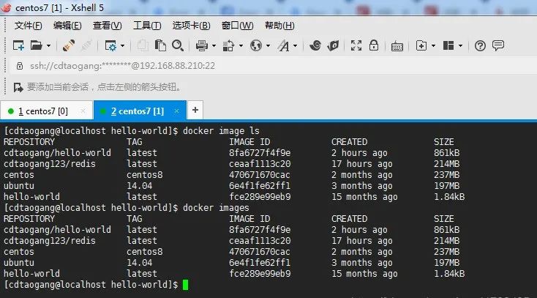Click the greyed Copy icon
537x298 pixels.
pyautogui.click(x=143, y=45)
